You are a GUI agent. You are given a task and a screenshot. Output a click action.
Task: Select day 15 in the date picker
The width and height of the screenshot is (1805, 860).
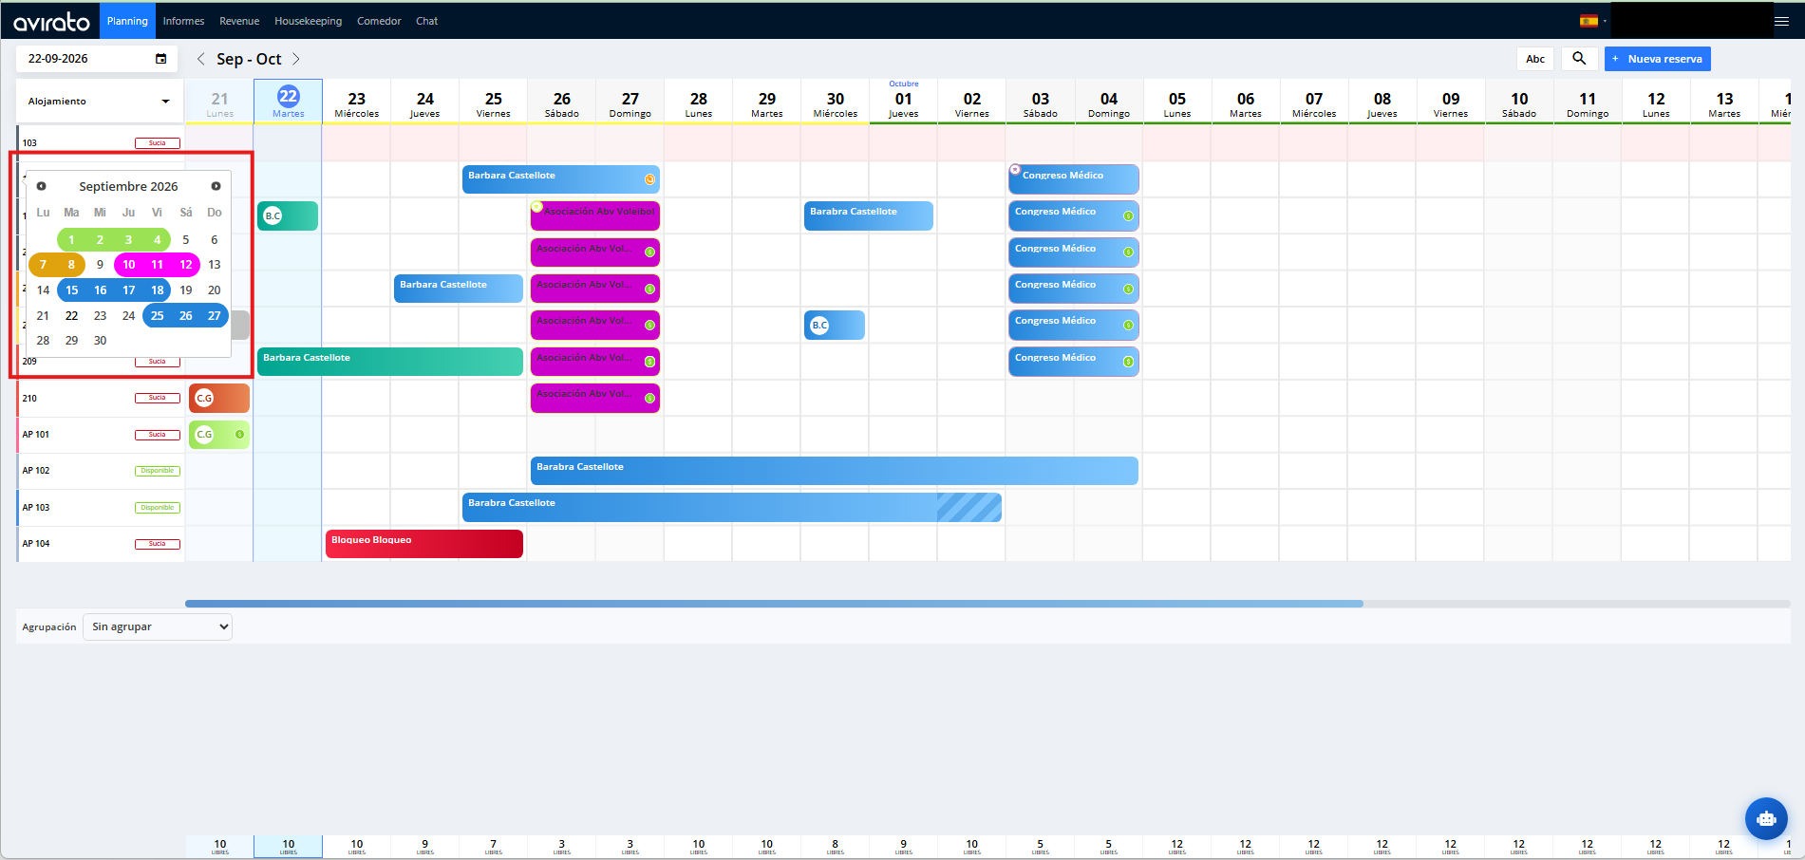click(71, 290)
